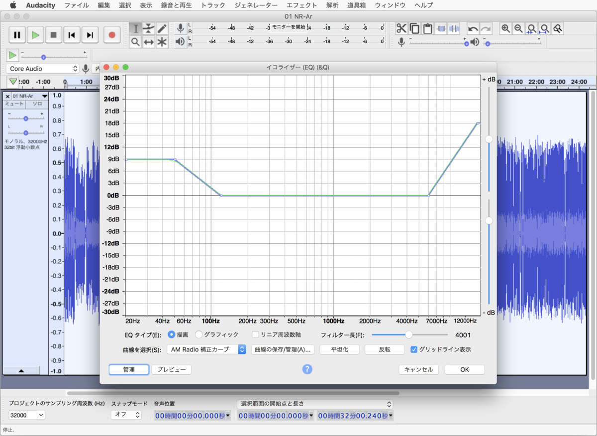Skip to the end of the project
Viewport: 597px width, 436px height.
[90, 35]
